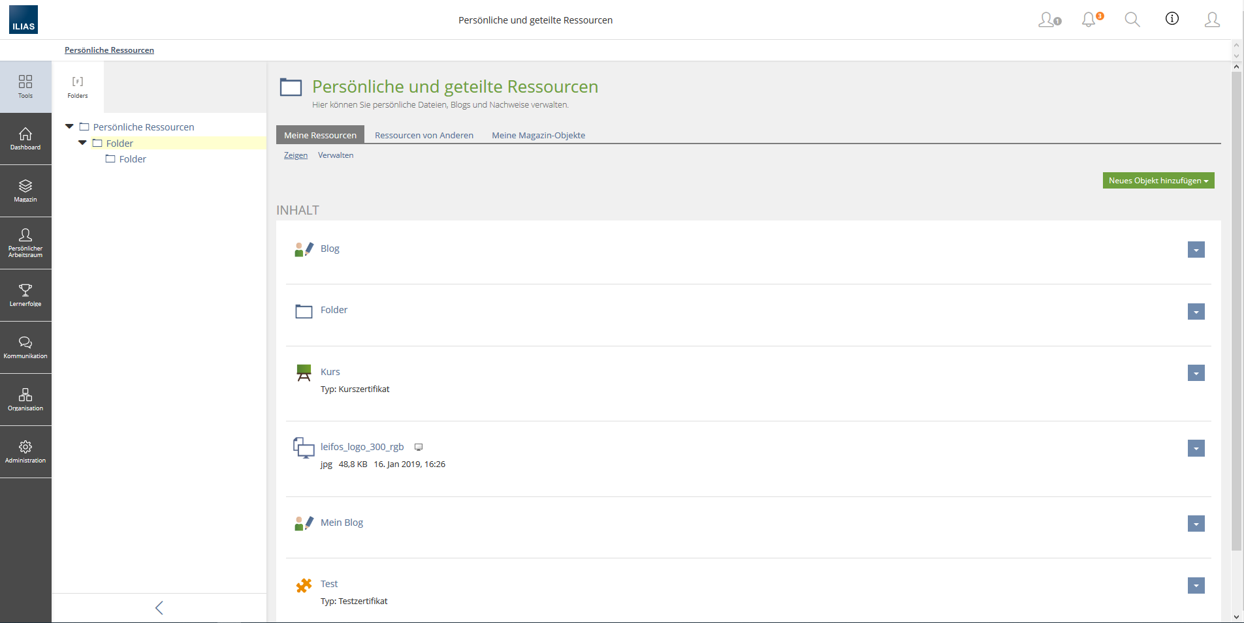Collapse the Persönliche Ressourcen tree node
This screenshot has height=623, width=1244.
pos(69,127)
